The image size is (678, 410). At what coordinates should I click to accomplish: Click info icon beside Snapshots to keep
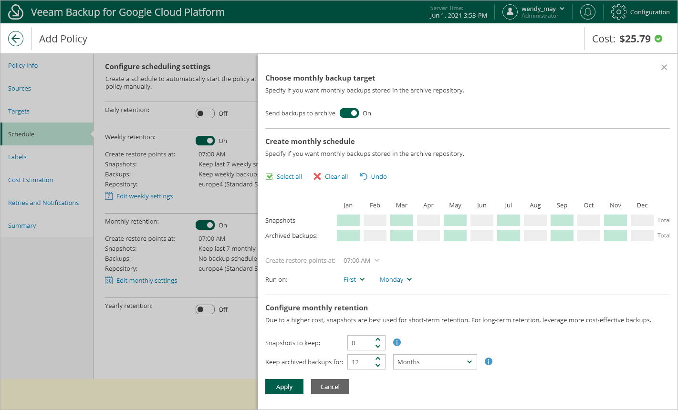[396, 342]
